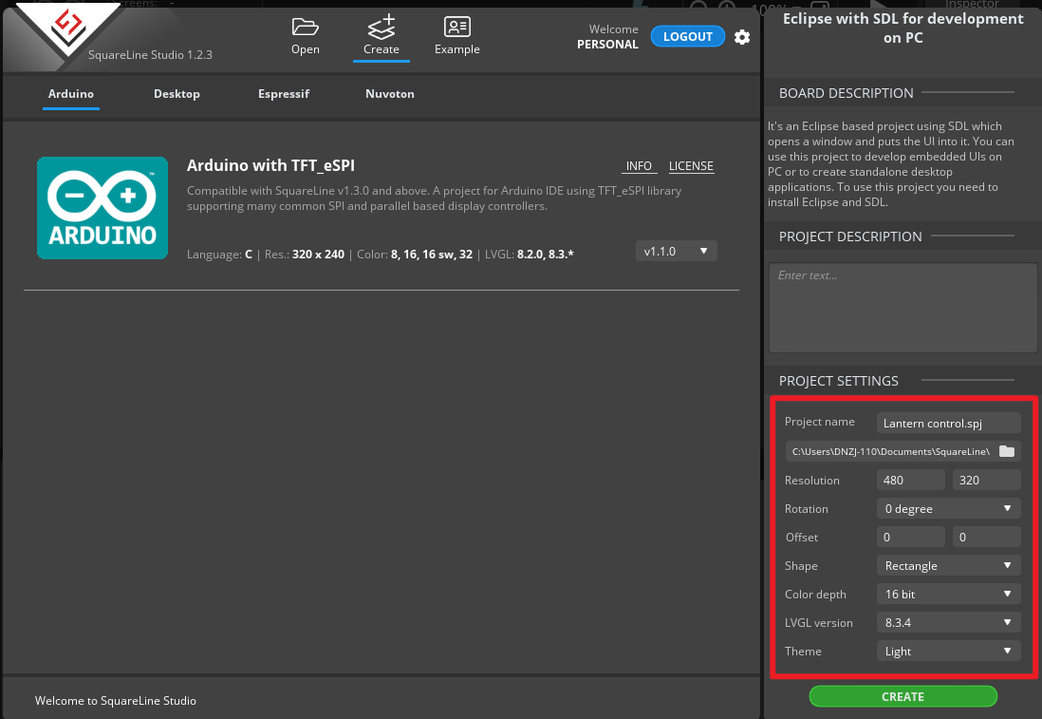Switch to the Desktop tab
This screenshot has width=1042, height=719.
tap(177, 94)
